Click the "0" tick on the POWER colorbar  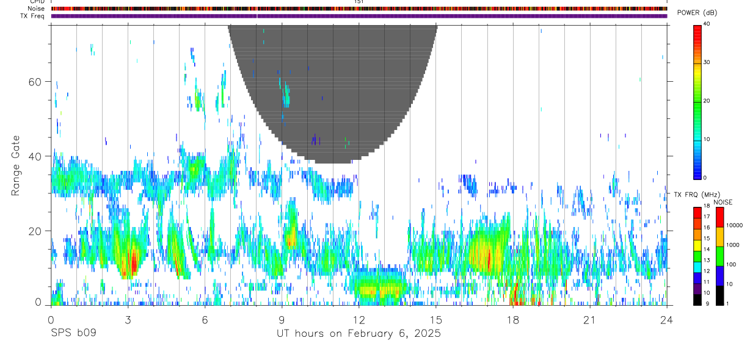click(705, 178)
